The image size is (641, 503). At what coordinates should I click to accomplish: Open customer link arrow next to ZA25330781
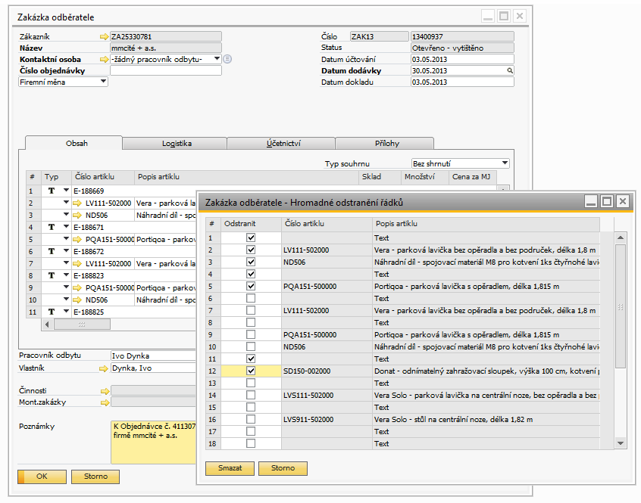pos(105,37)
